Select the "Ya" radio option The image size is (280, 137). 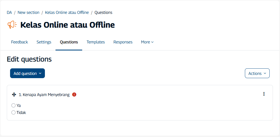point(14,106)
